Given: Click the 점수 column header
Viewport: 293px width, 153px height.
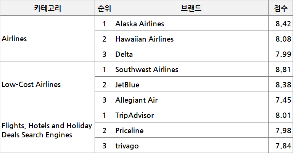Looking at the screenshot, I should click(281, 8).
